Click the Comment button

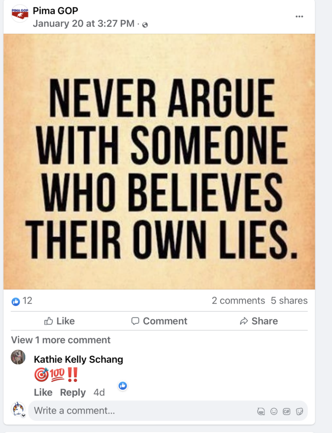[x=159, y=321]
